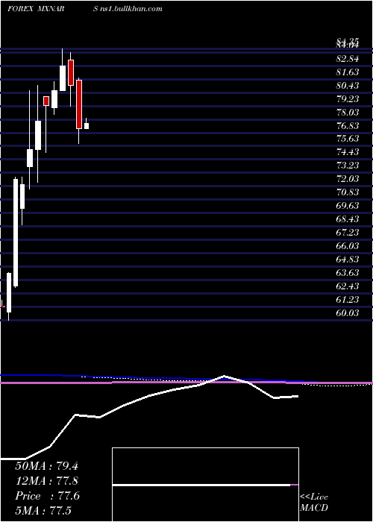
Task: Select the 66.03 price axis label
Action: 348,245
